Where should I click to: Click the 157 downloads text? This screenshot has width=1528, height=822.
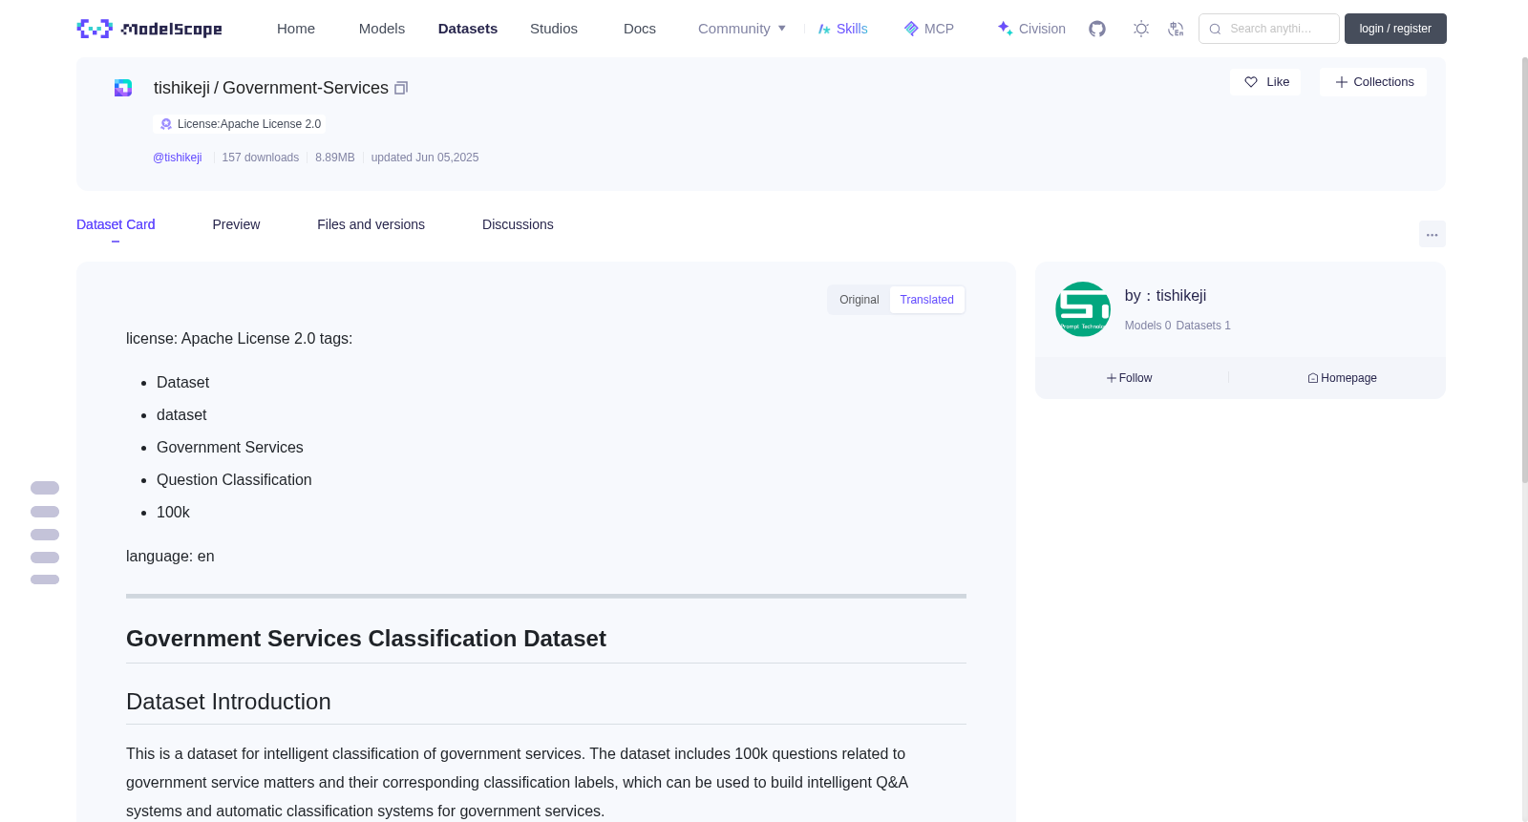pyautogui.click(x=261, y=158)
